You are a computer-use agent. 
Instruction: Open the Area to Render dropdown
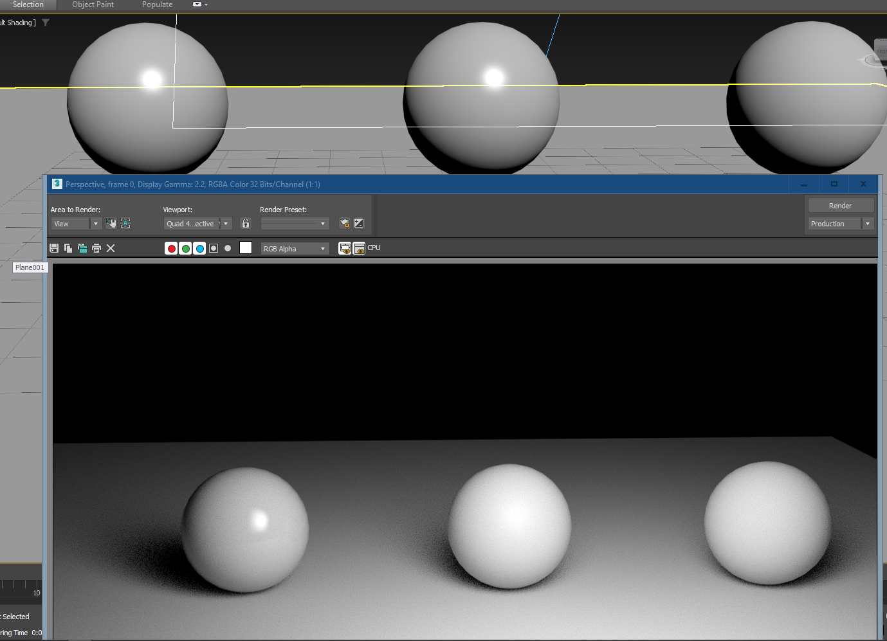(x=95, y=223)
